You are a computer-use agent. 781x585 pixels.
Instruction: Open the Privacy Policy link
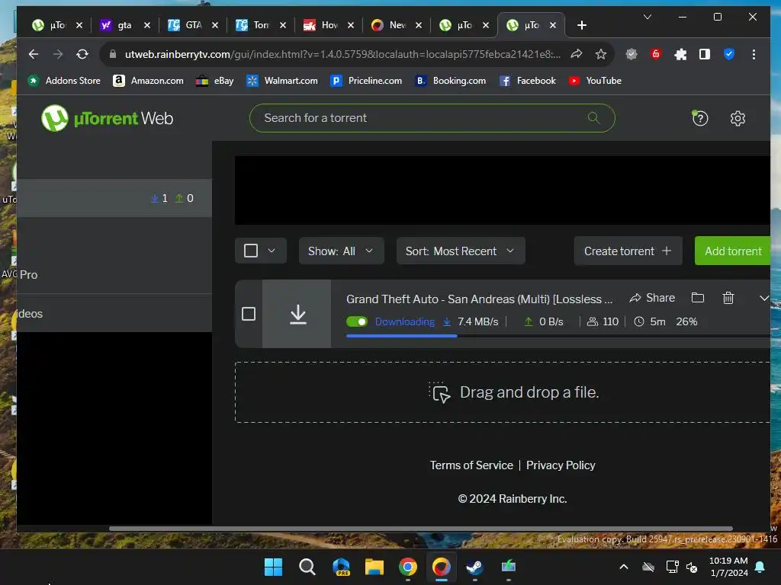(561, 465)
